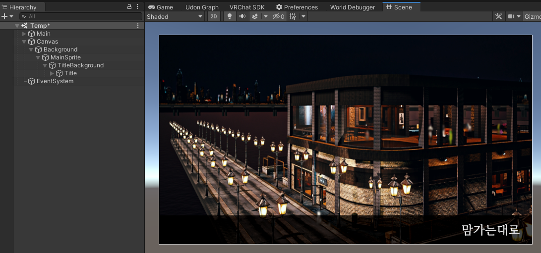Click the Hierarchy panel lock icon
This screenshot has width=541, height=253.
click(129, 6)
